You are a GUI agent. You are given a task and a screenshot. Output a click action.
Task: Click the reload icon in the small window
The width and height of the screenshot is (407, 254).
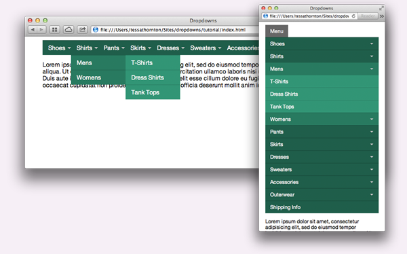353,16
